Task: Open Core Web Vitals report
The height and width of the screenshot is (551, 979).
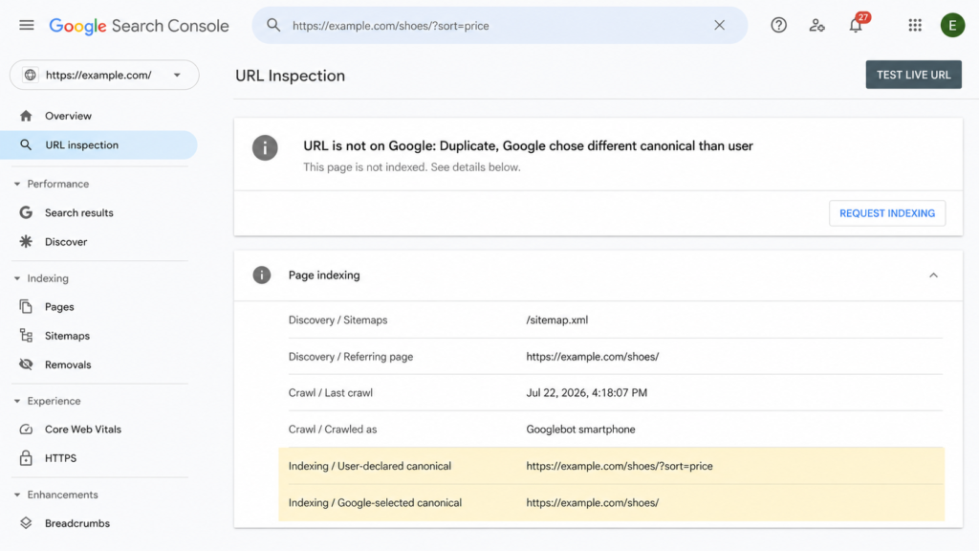Action: [x=83, y=430]
